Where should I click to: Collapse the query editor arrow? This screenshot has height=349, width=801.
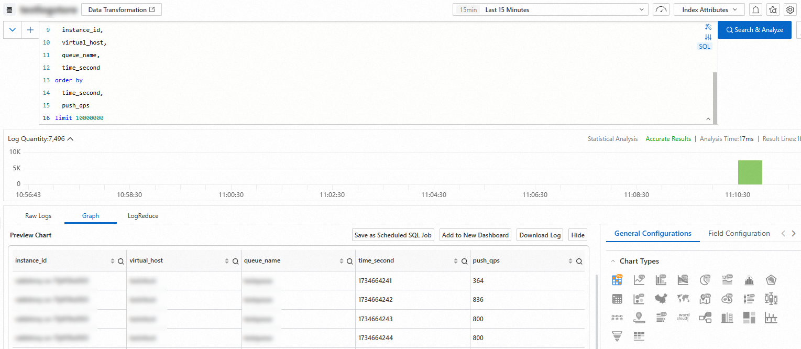[708, 119]
